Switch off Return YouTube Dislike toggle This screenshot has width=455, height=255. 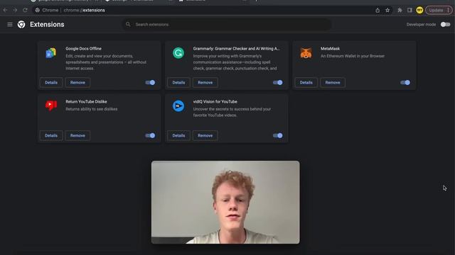[x=150, y=135]
